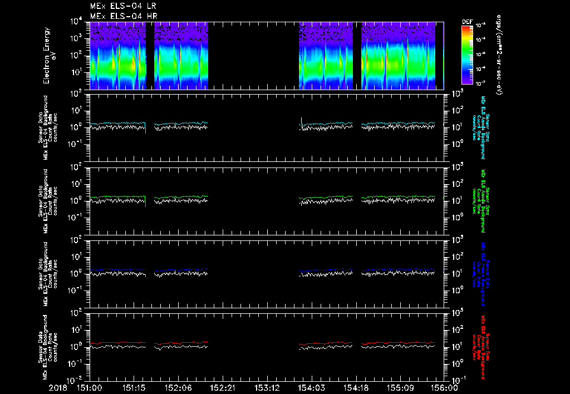Click the "2018" year label on the time axis
This screenshot has height=394, width=570.
coord(58,388)
